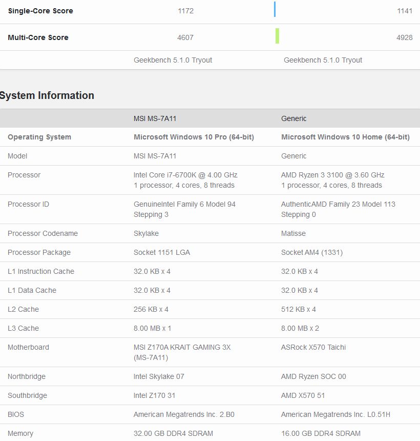This screenshot has height=441, width=420.
Task: Click the MSI MS-7A11 column header
Action: [155, 118]
